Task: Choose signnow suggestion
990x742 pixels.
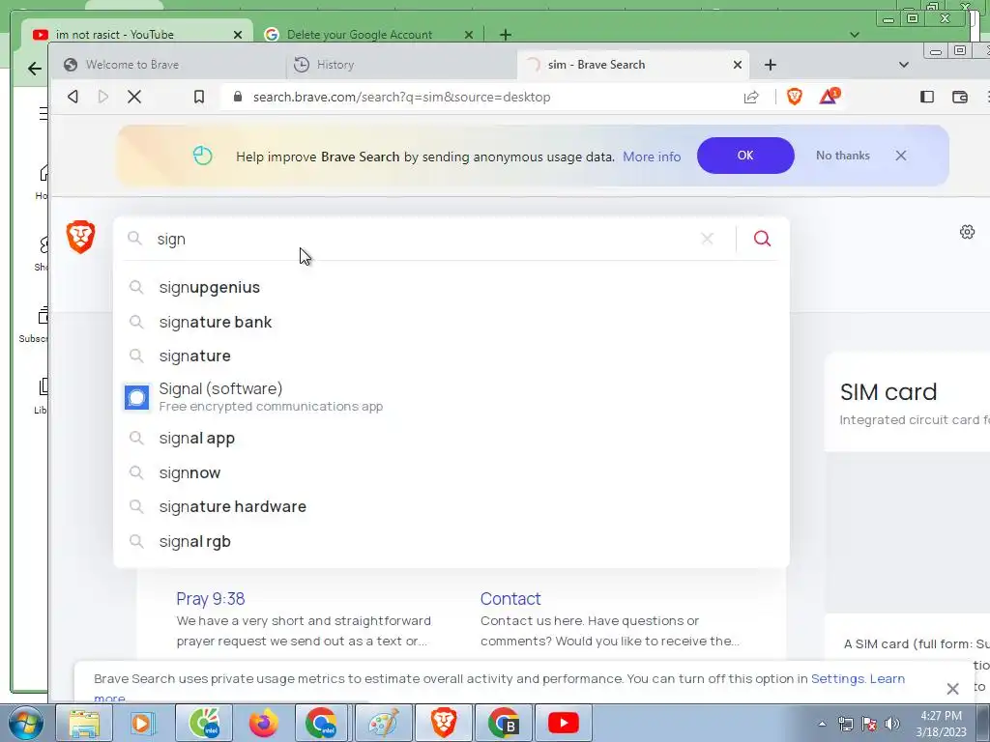Action: 451,472
